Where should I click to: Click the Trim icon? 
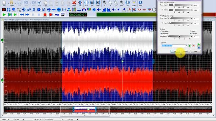pyautogui.click(x=80, y=3)
